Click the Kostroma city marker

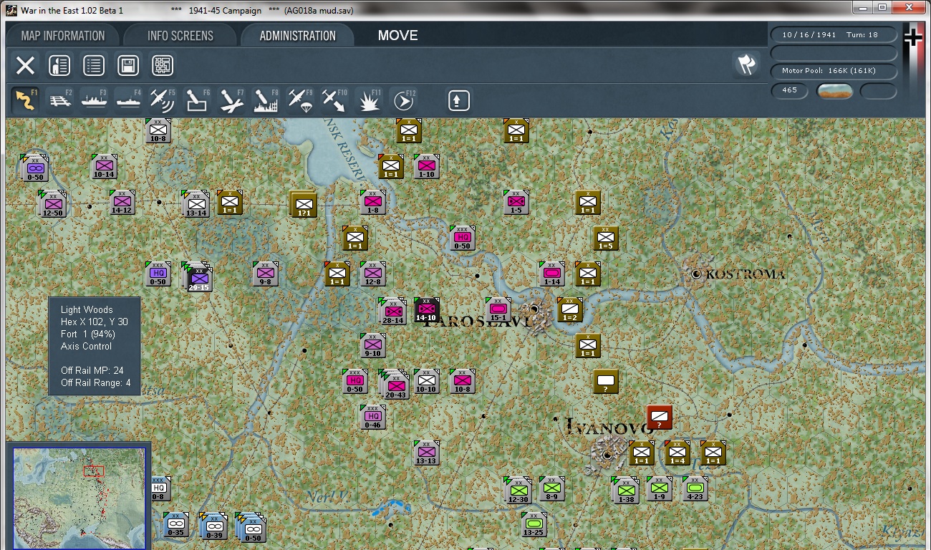(696, 274)
